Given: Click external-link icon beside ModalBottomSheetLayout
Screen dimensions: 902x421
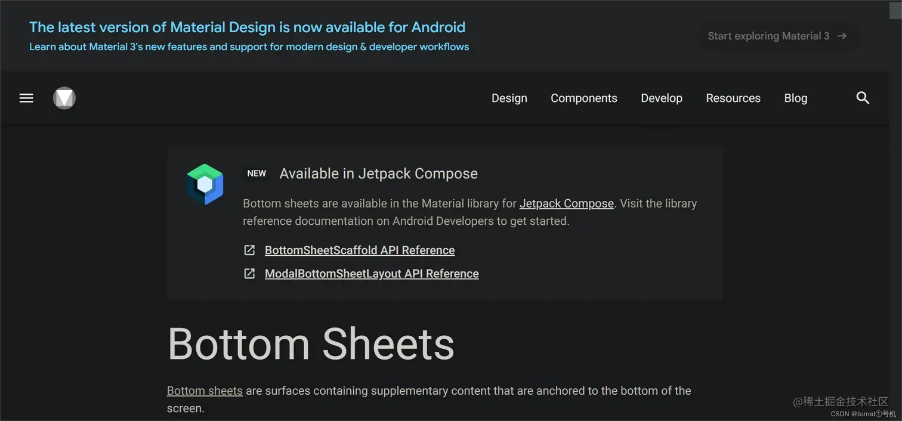Looking at the screenshot, I should pos(249,274).
